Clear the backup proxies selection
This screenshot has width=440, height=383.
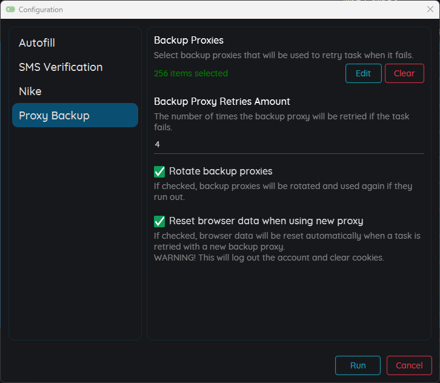pos(404,73)
